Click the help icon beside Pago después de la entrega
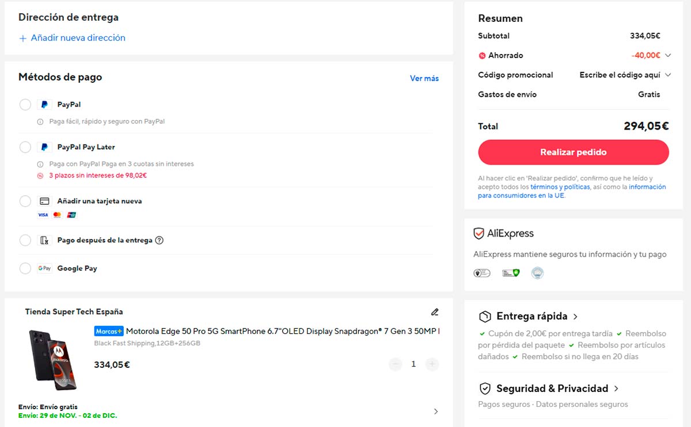The image size is (691, 427). [x=160, y=241]
